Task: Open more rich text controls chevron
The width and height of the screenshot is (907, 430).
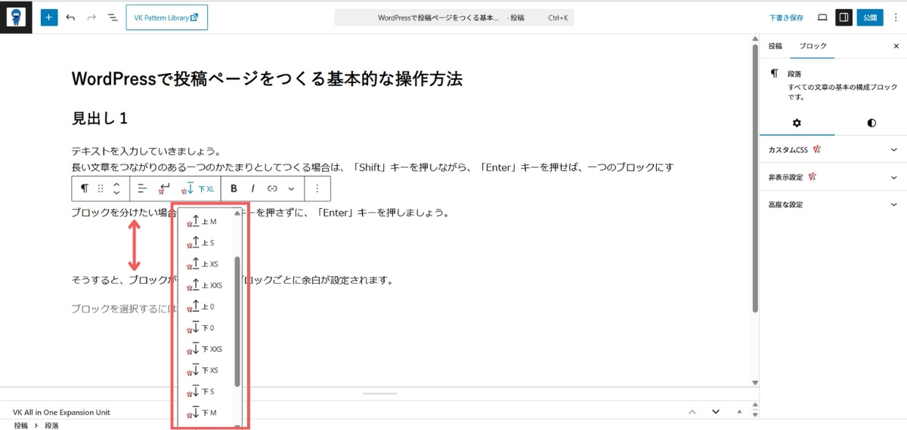Action: [x=291, y=188]
